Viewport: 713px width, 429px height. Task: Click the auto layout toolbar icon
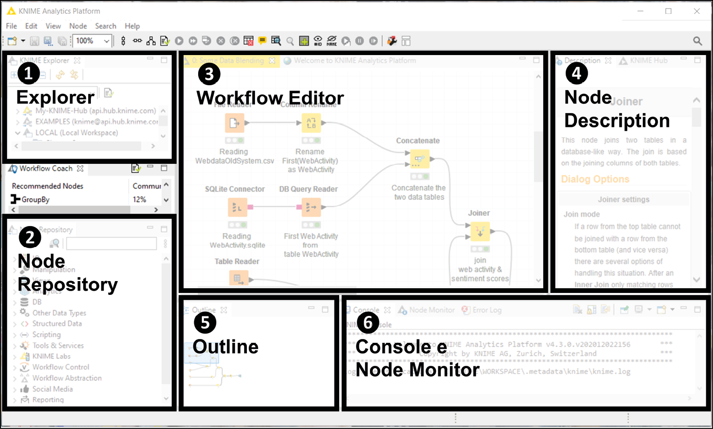(151, 41)
